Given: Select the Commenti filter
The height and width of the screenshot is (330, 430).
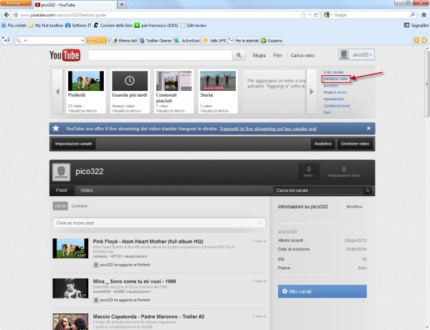Looking at the screenshot, I should [80, 206].
